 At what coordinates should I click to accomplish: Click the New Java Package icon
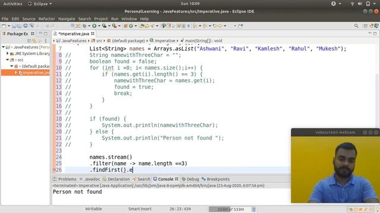(x=125, y=26)
